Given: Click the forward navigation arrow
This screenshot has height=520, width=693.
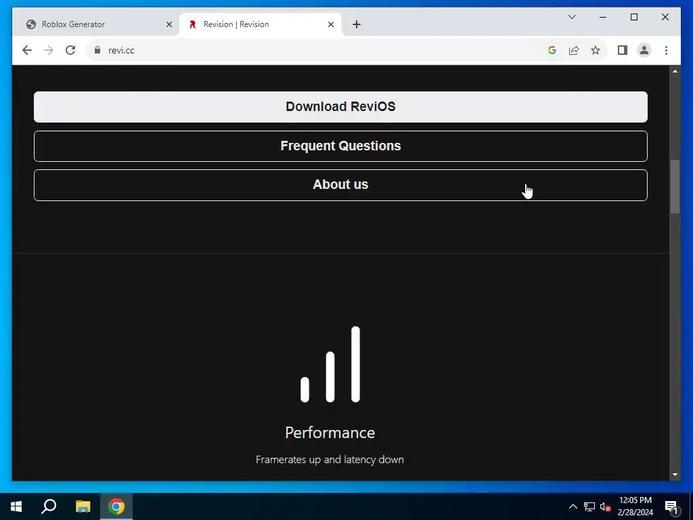Looking at the screenshot, I should 49,50.
